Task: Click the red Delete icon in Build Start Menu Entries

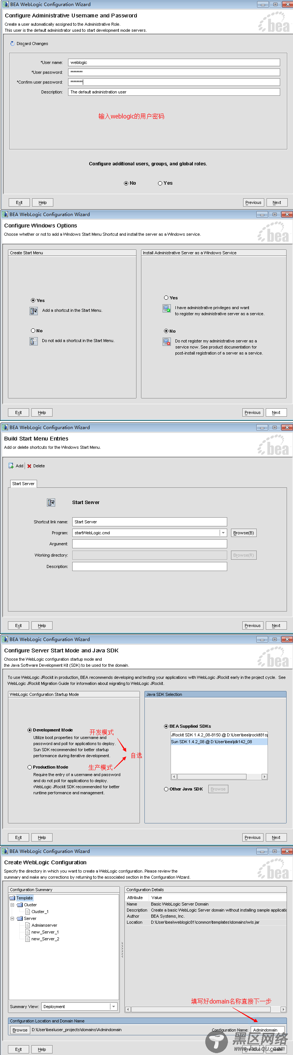Action: pyautogui.click(x=29, y=466)
